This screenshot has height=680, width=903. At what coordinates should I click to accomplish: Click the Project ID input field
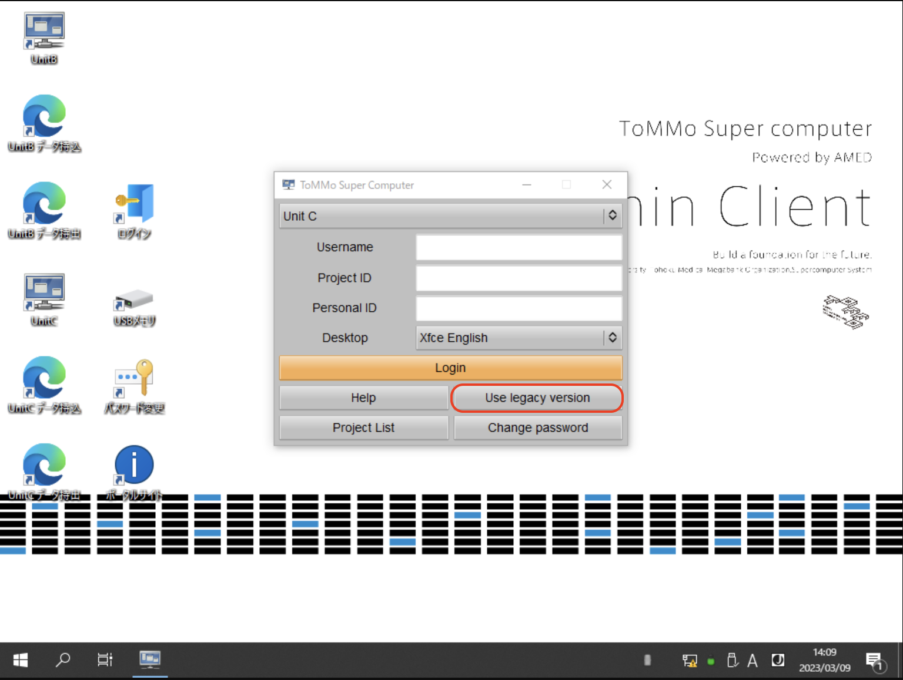click(x=519, y=278)
